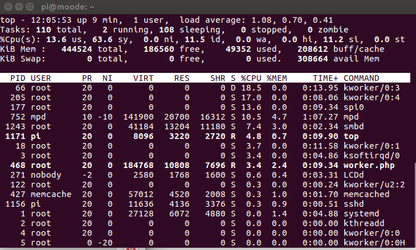Click the COMMAND column header

point(361,78)
